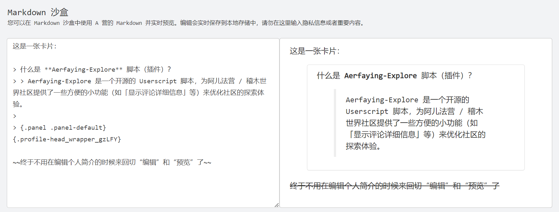Place cursor on the lone ">" editor line

click(x=15, y=116)
